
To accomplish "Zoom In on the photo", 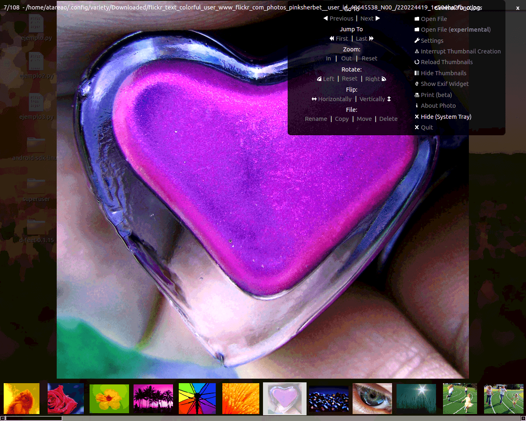I will (328, 58).
